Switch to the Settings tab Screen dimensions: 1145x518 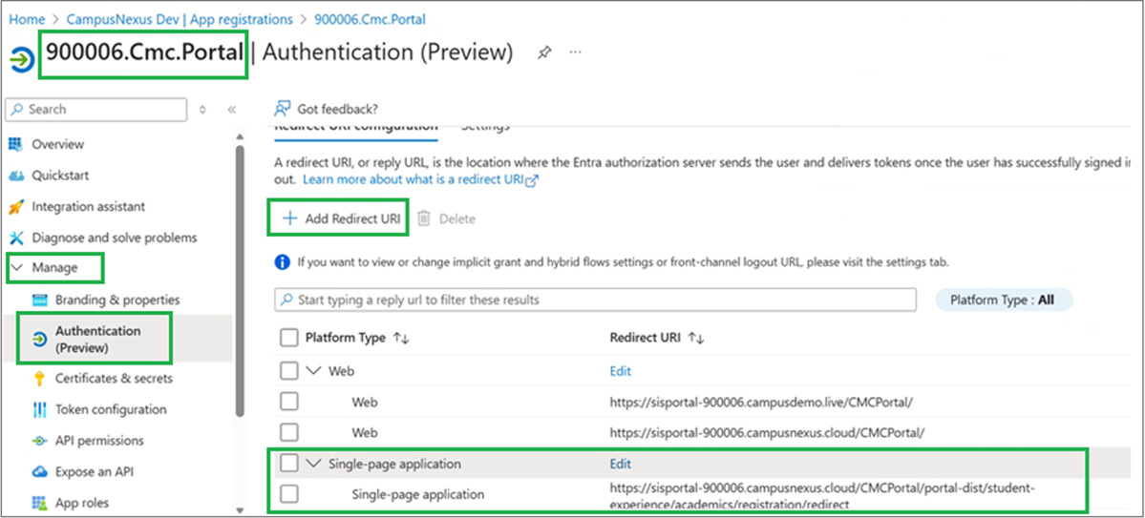click(x=486, y=126)
